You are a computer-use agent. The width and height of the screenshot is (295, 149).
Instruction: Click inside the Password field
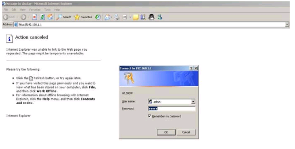tap(172, 109)
